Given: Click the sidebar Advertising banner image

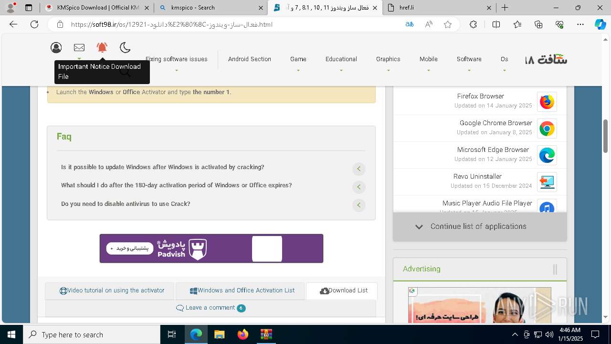Looking at the screenshot, I should [480, 305].
